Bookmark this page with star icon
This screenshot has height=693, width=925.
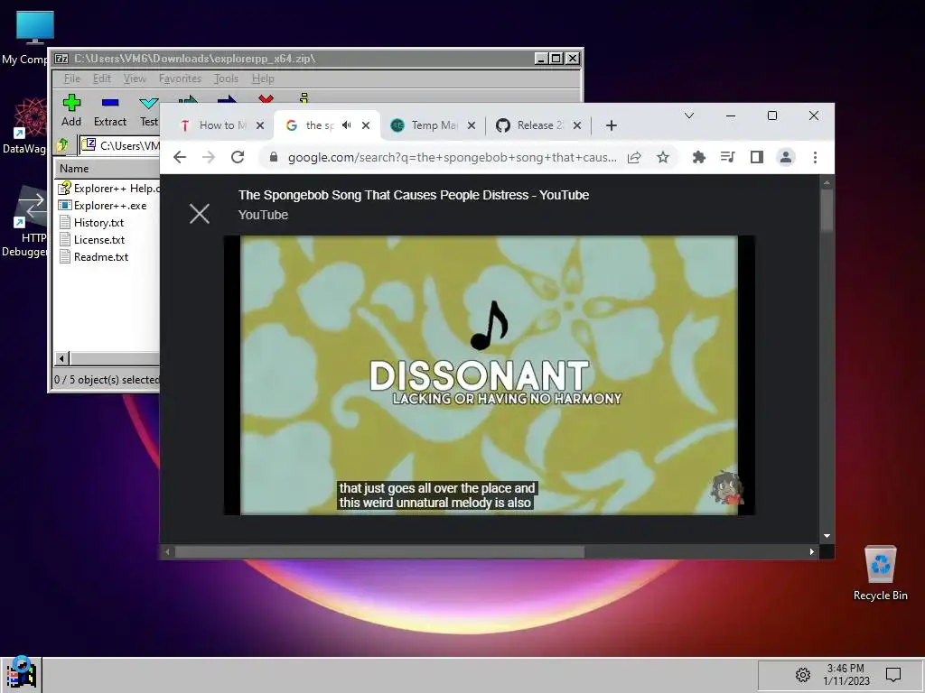663,157
